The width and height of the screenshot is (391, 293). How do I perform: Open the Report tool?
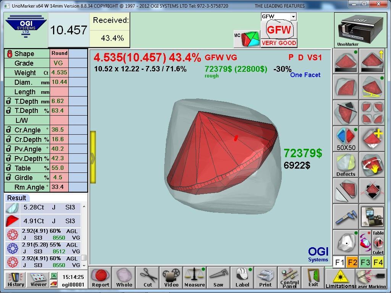(100, 277)
